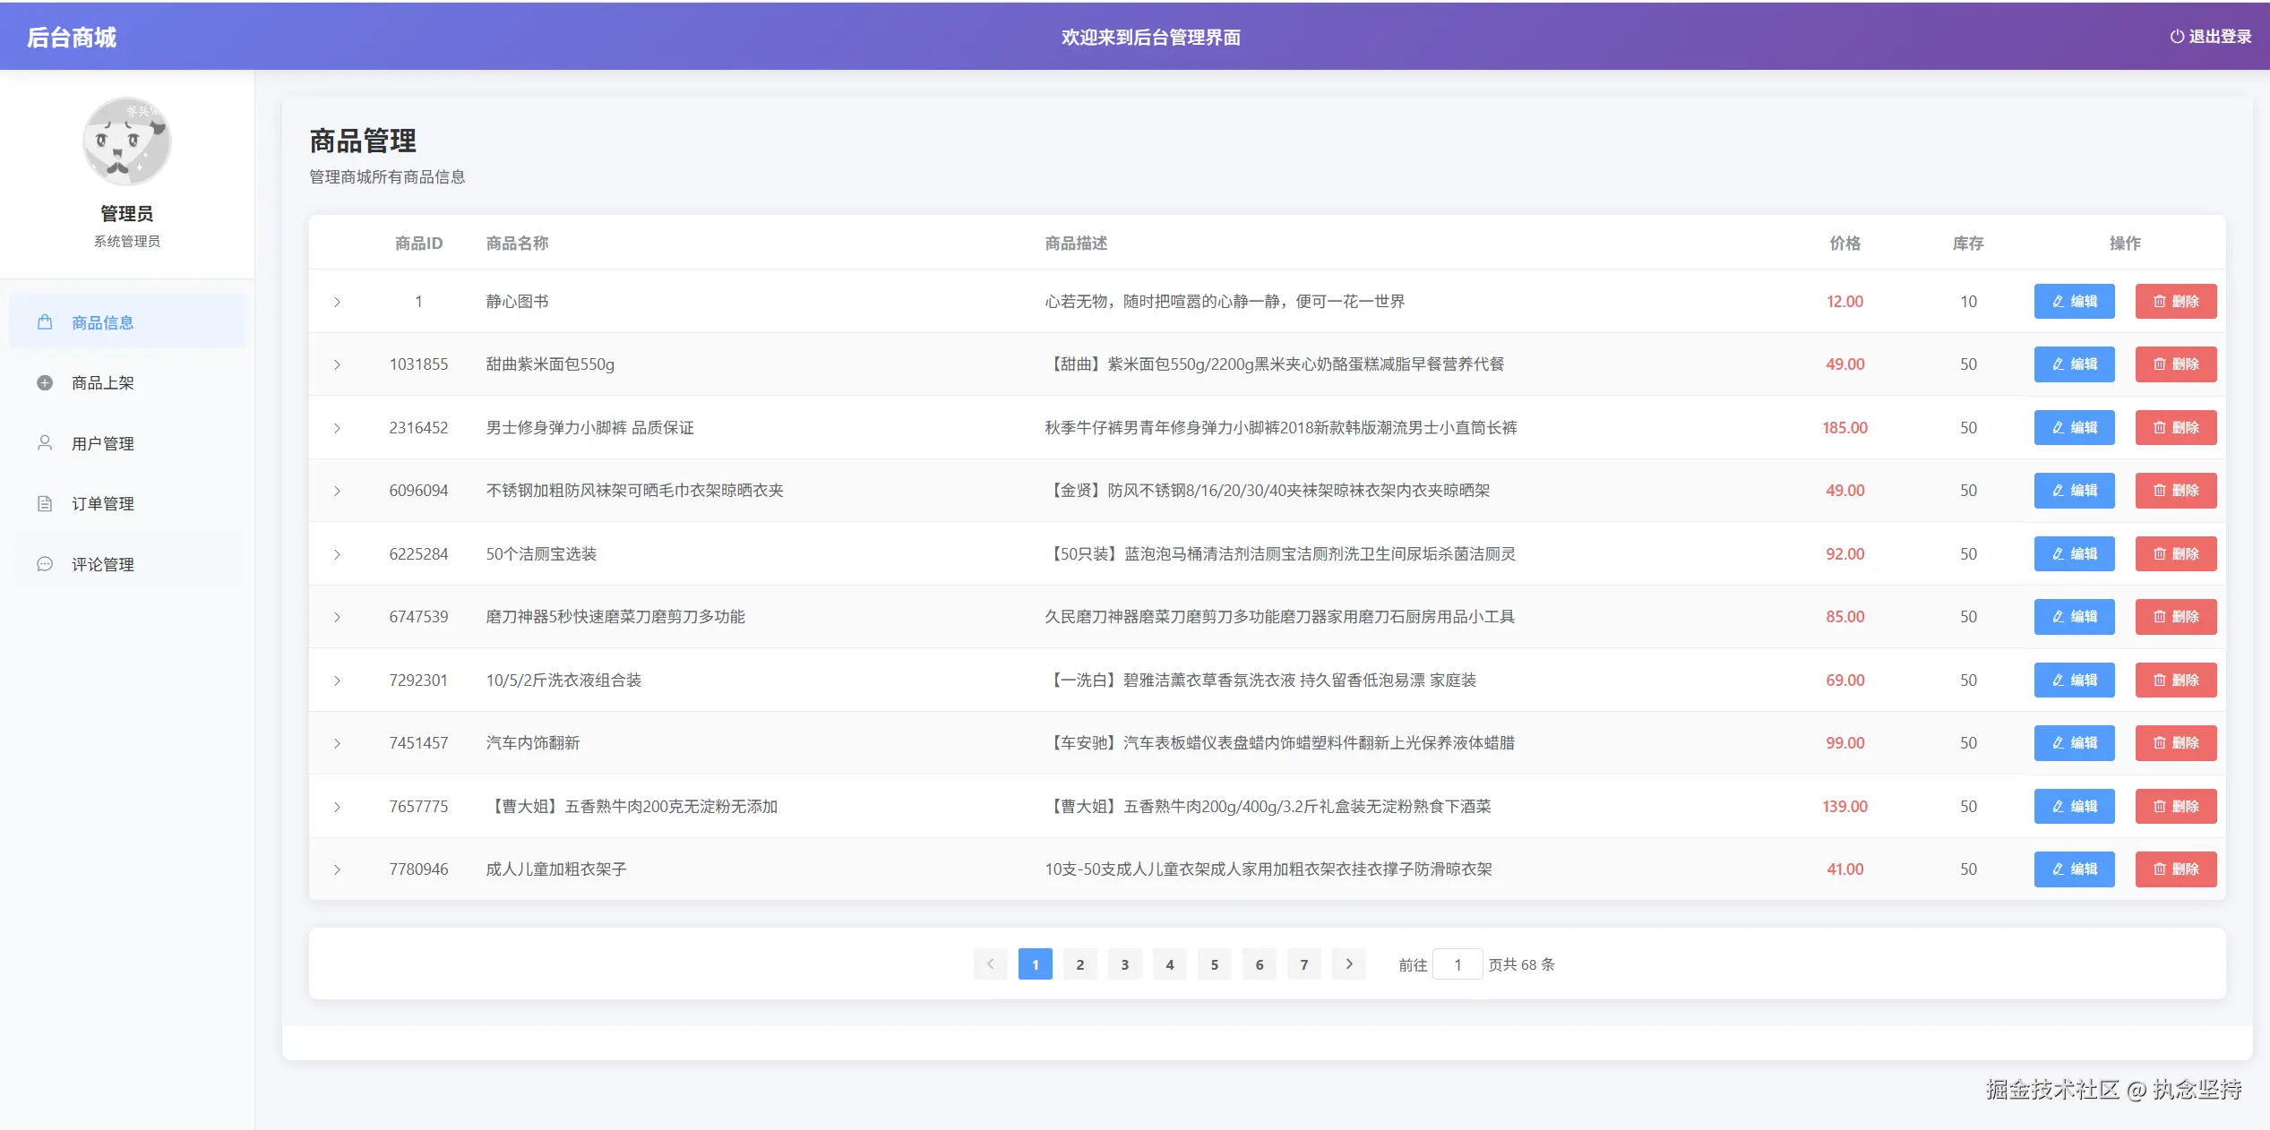Click the shopping bag icon beside 商品信息
Screen dimensions: 2270x1130
tap(45, 322)
